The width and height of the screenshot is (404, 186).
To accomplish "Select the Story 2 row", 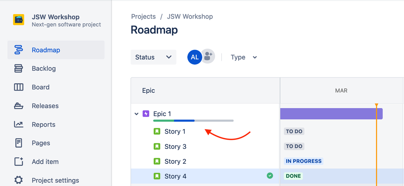I will click(205, 161).
